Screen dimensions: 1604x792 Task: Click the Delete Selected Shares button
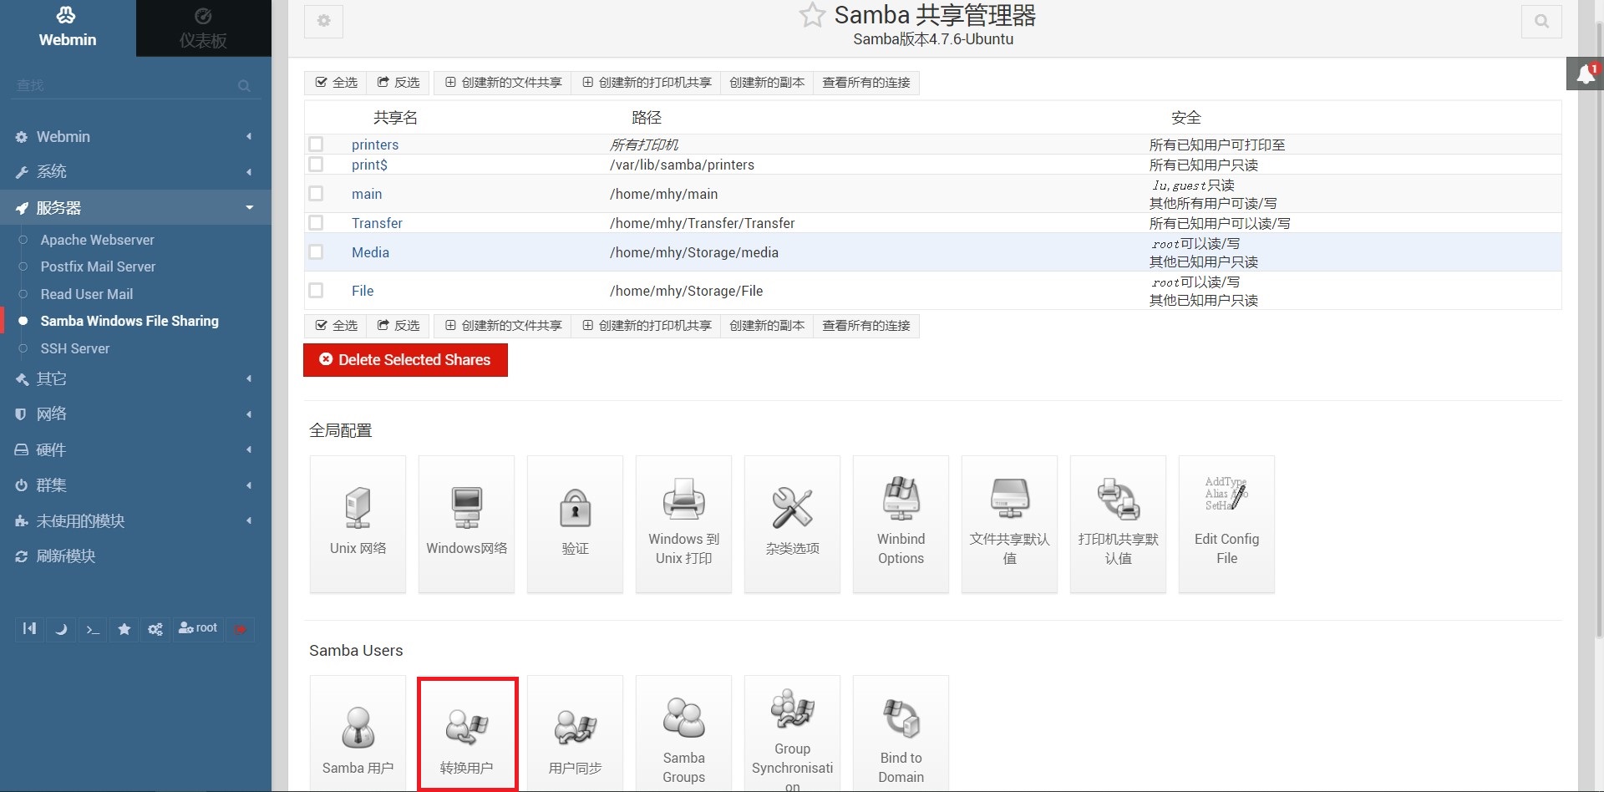405,360
